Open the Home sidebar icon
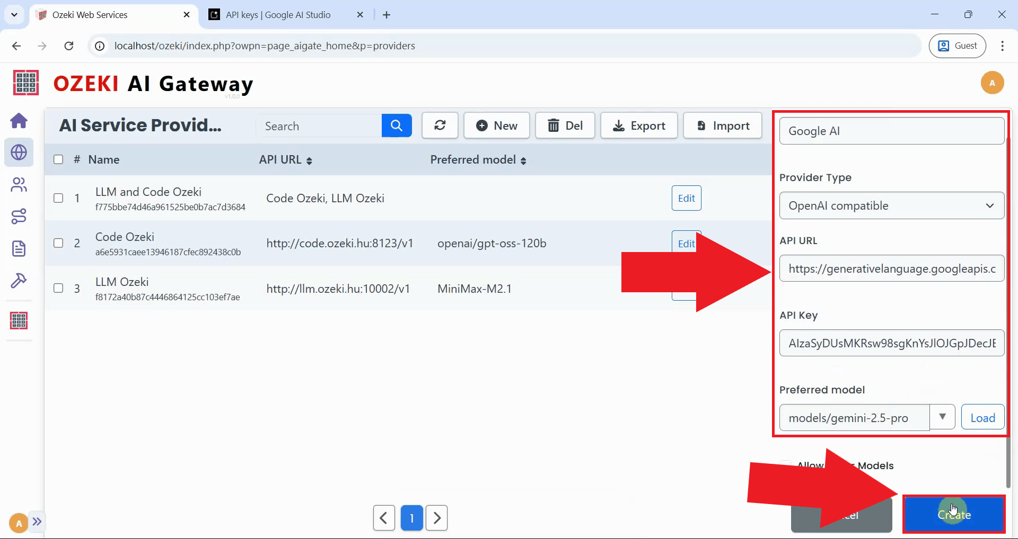This screenshot has width=1018, height=539. pyautogui.click(x=19, y=121)
